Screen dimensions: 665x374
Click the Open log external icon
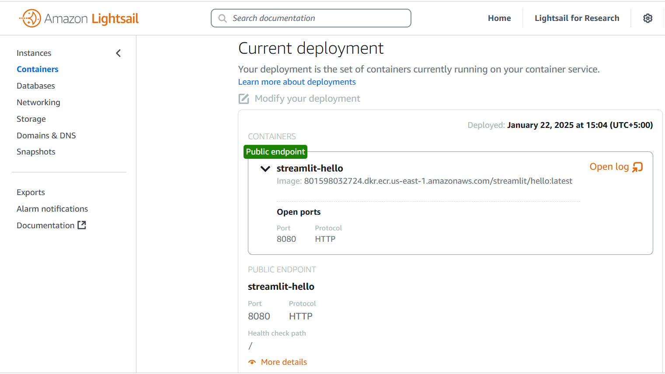pos(637,167)
